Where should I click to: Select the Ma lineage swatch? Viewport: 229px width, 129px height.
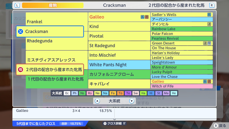[x=166, y=93]
